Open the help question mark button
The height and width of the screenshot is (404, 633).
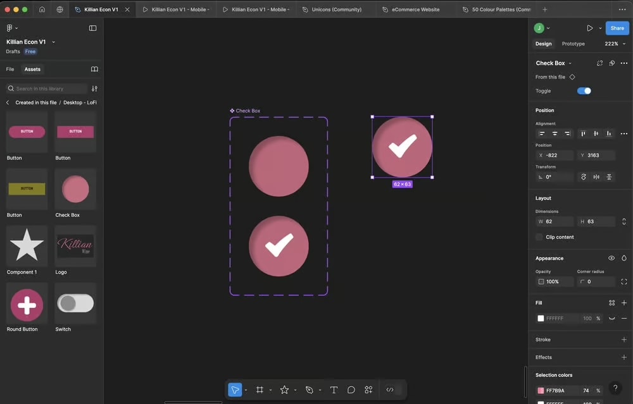(x=615, y=388)
